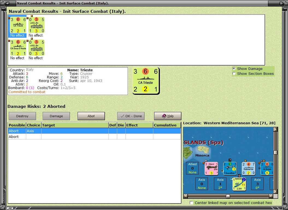Click the CA Sussex ship counter on map
Image resolution: width=288 pixels, height=210 pixels.
[x=267, y=168]
